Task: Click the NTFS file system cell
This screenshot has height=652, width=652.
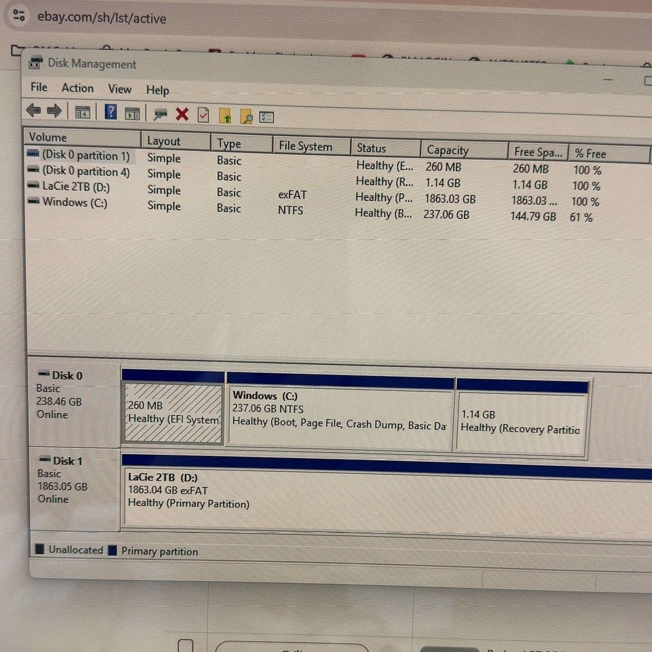Action: pyautogui.click(x=291, y=210)
